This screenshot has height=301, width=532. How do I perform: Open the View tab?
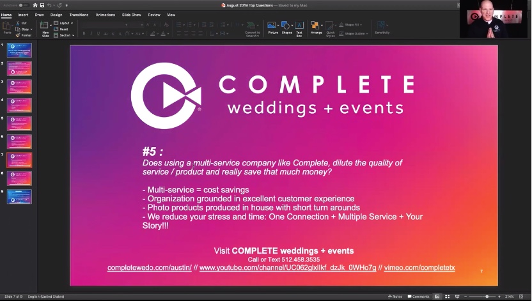[x=171, y=15]
